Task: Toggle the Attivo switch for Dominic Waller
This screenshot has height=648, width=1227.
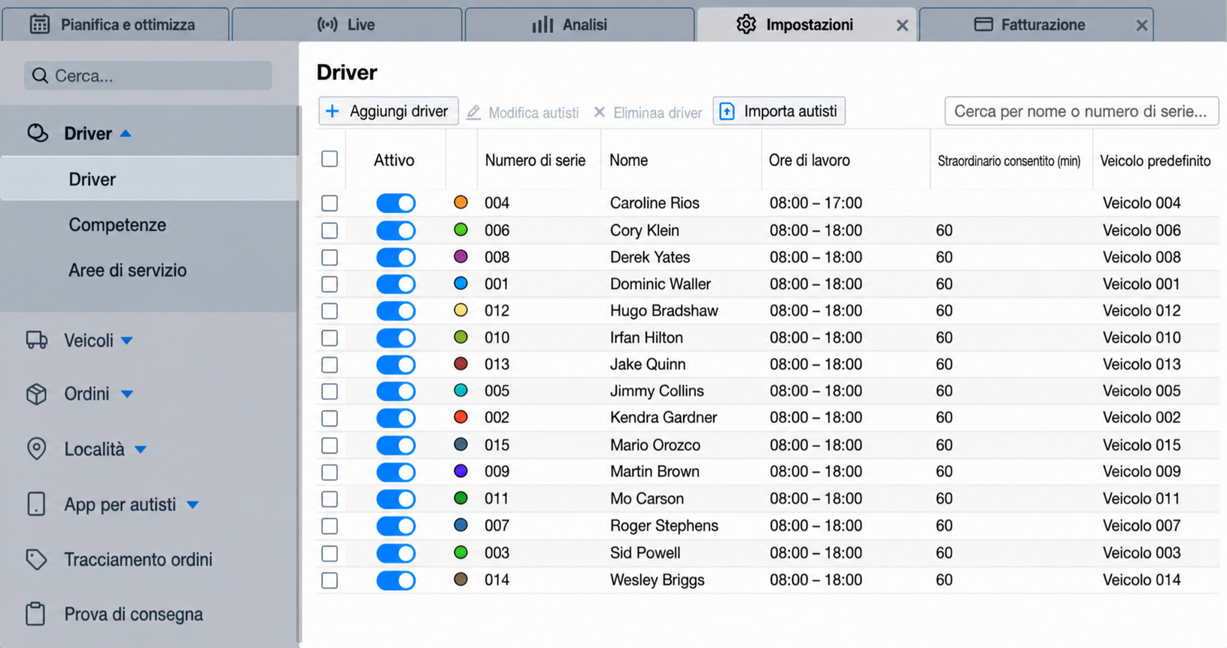Action: (396, 284)
